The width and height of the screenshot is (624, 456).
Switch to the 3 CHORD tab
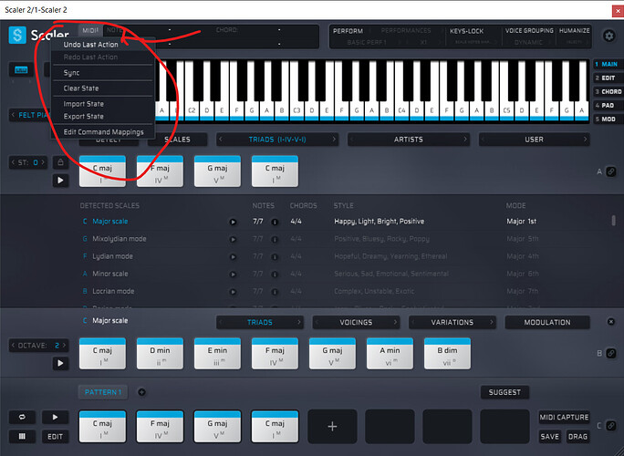click(608, 91)
